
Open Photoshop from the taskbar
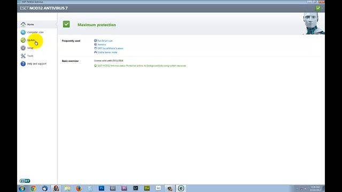(102, 188)
